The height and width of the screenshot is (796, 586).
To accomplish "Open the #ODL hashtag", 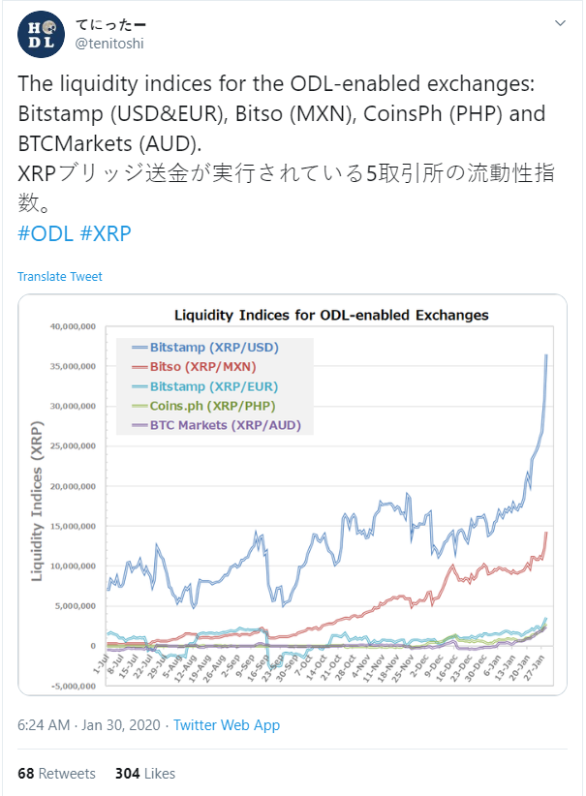I will pos(46,233).
